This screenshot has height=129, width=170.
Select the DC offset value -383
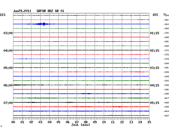(166, 81)
